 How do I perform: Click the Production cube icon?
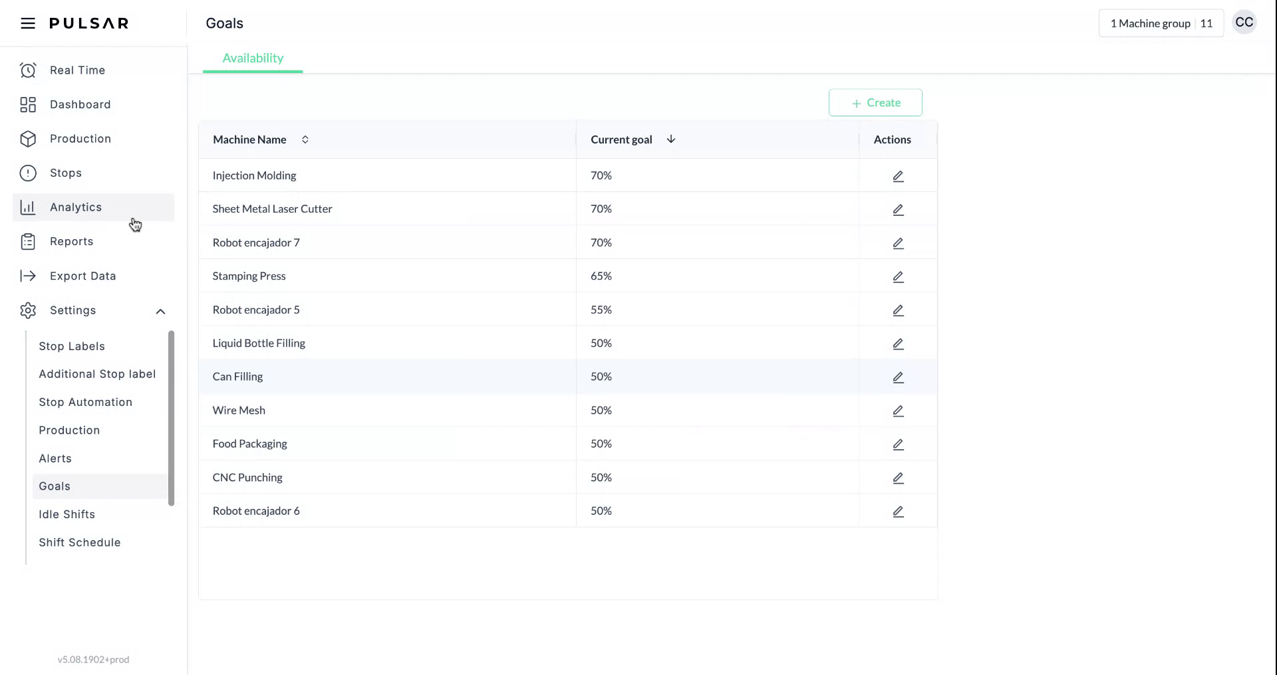pyautogui.click(x=27, y=138)
